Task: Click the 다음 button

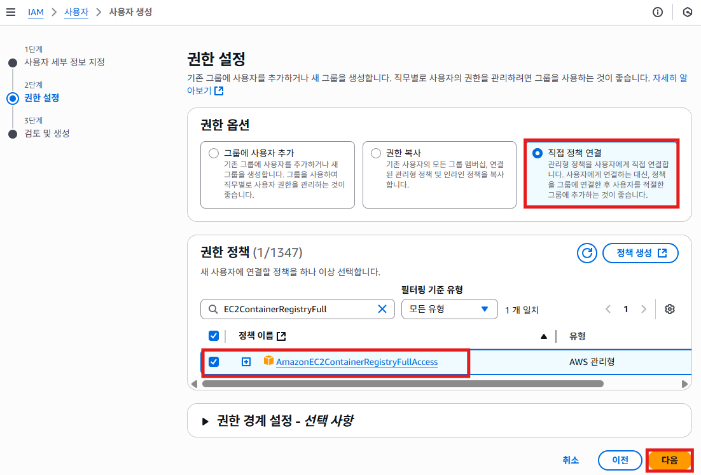Action: click(669, 460)
